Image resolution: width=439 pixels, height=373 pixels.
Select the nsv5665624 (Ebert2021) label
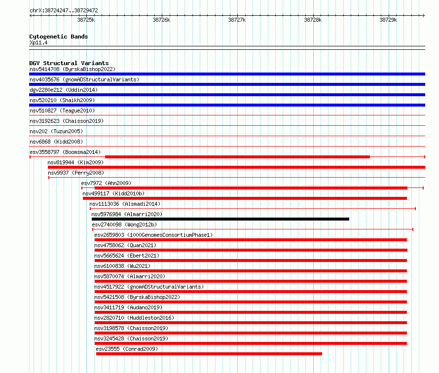(x=127, y=256)
